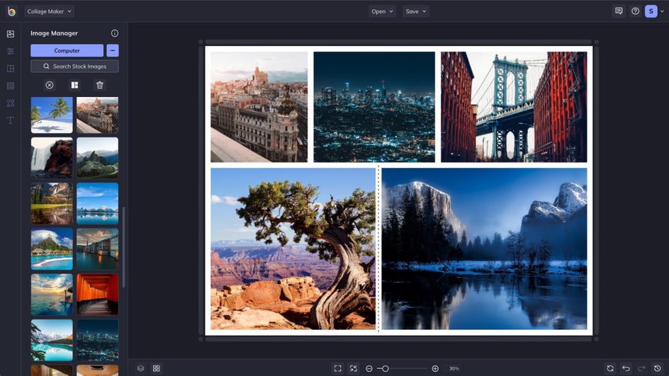Open the feedback chat icon
The image size is (669, 376).
619,11
